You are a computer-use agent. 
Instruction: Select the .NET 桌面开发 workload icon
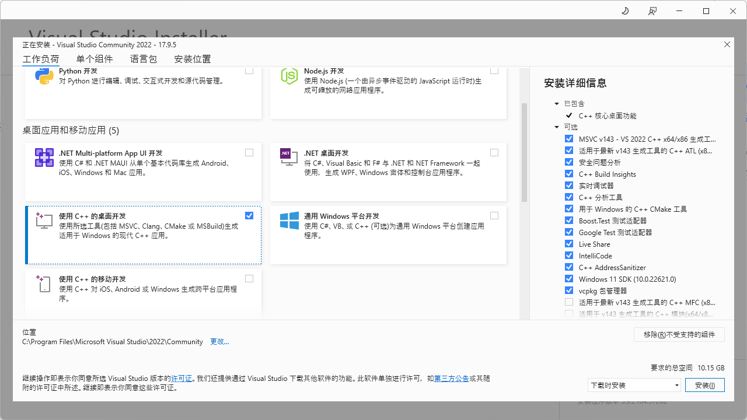(x=289, y=157)
